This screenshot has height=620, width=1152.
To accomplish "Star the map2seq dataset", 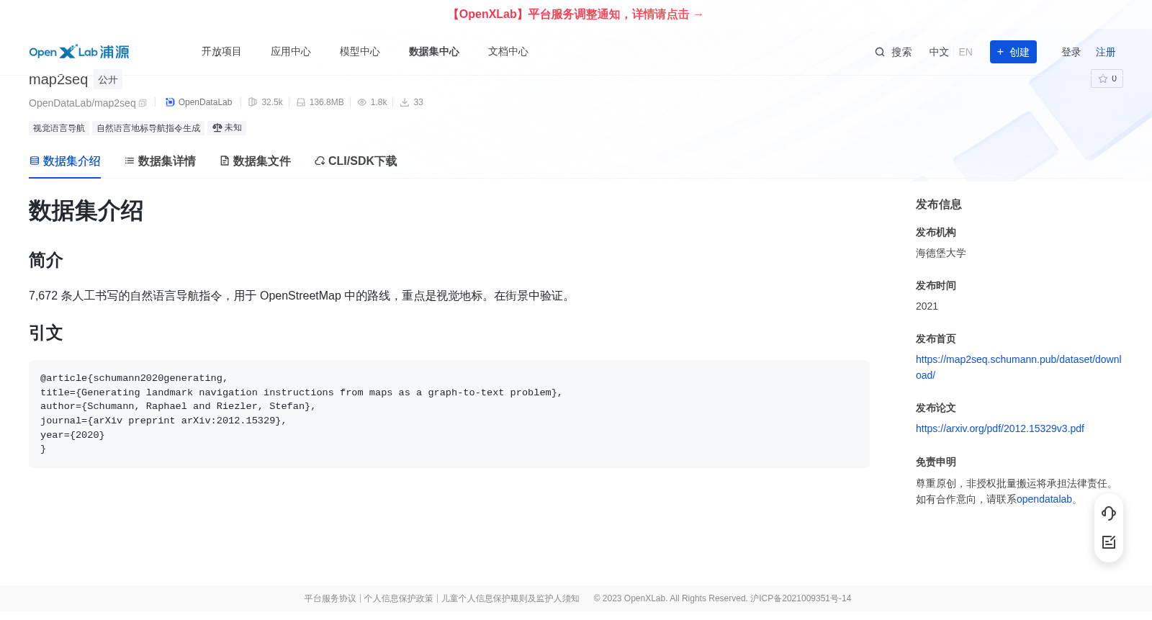I will click(x=1107, y=78).
